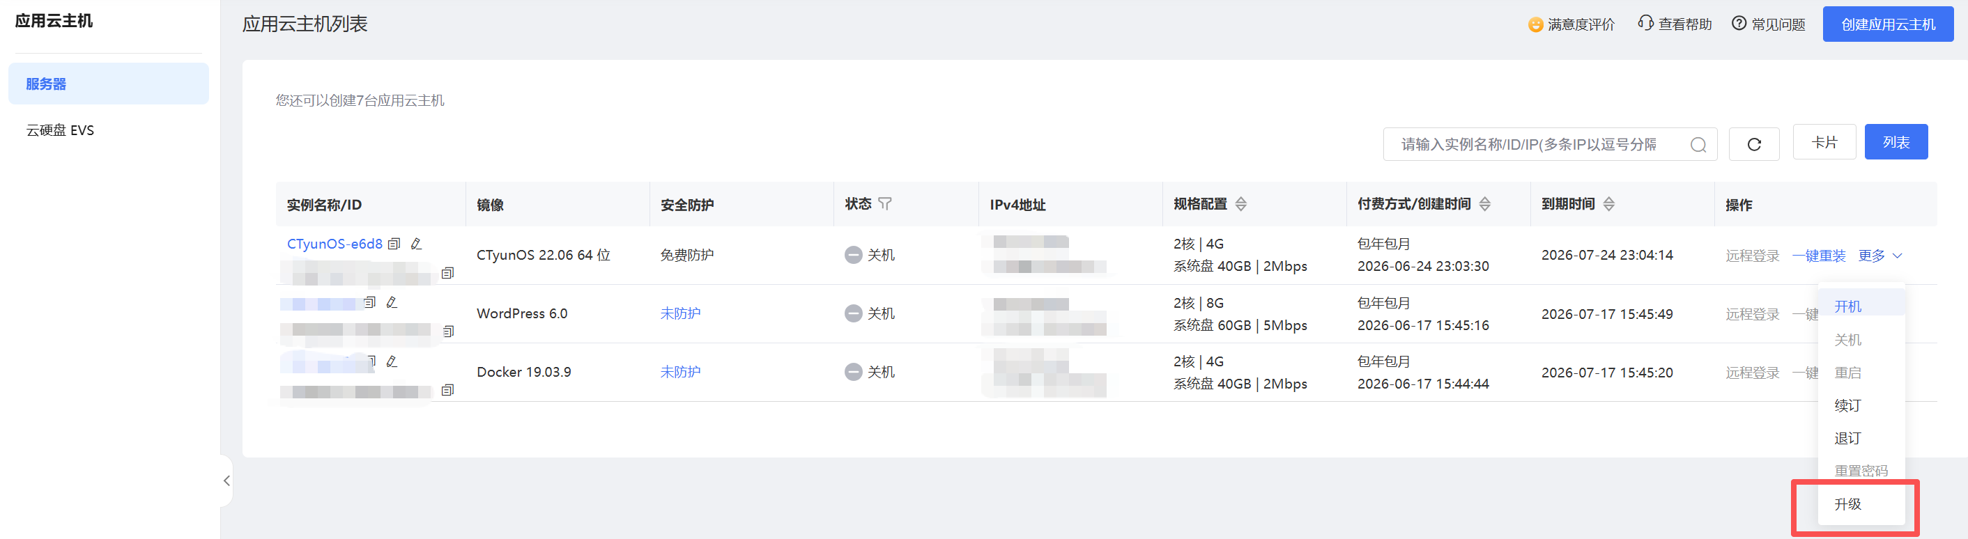Expand the 更多 dropdown for CTyunOS
The width and height of the screenshot is (1968, 539).
point(1880,256)
